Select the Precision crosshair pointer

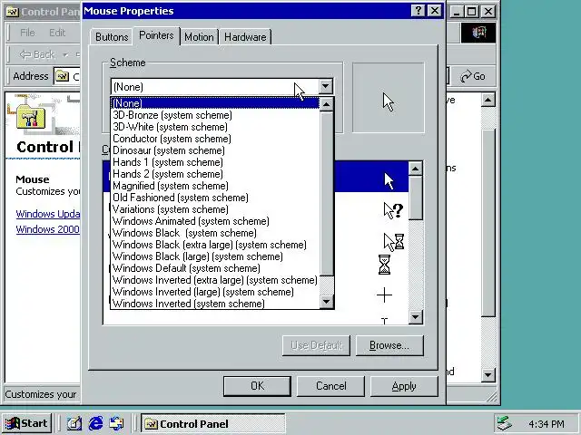(x=384, y=295)
